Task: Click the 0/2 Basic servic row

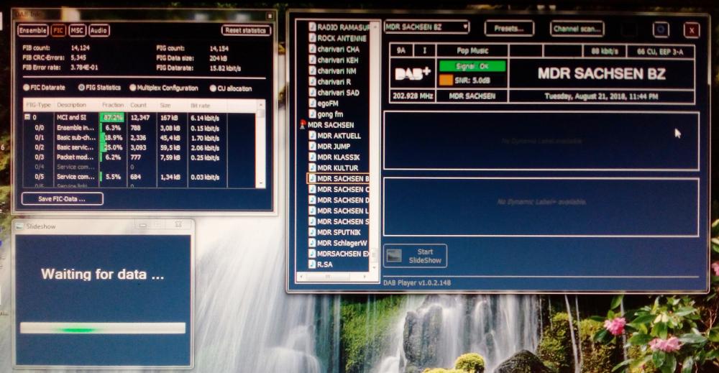Action: (x=140, y=147)
